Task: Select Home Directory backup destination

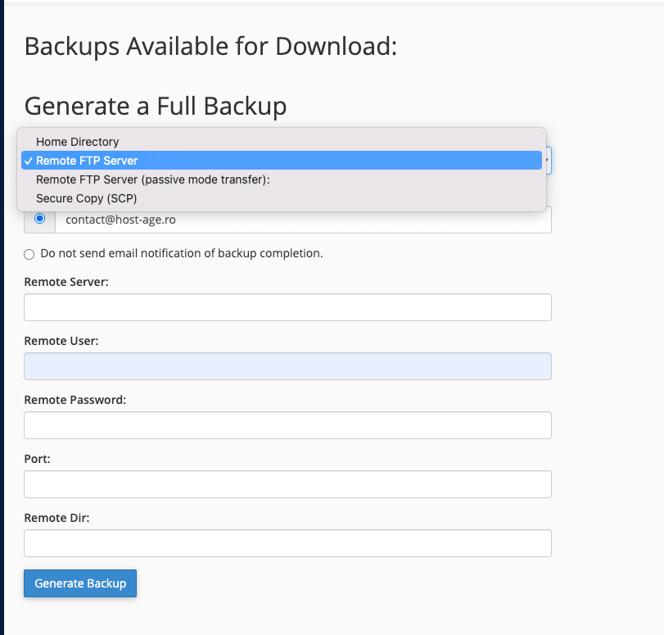Action: (78, 141)
